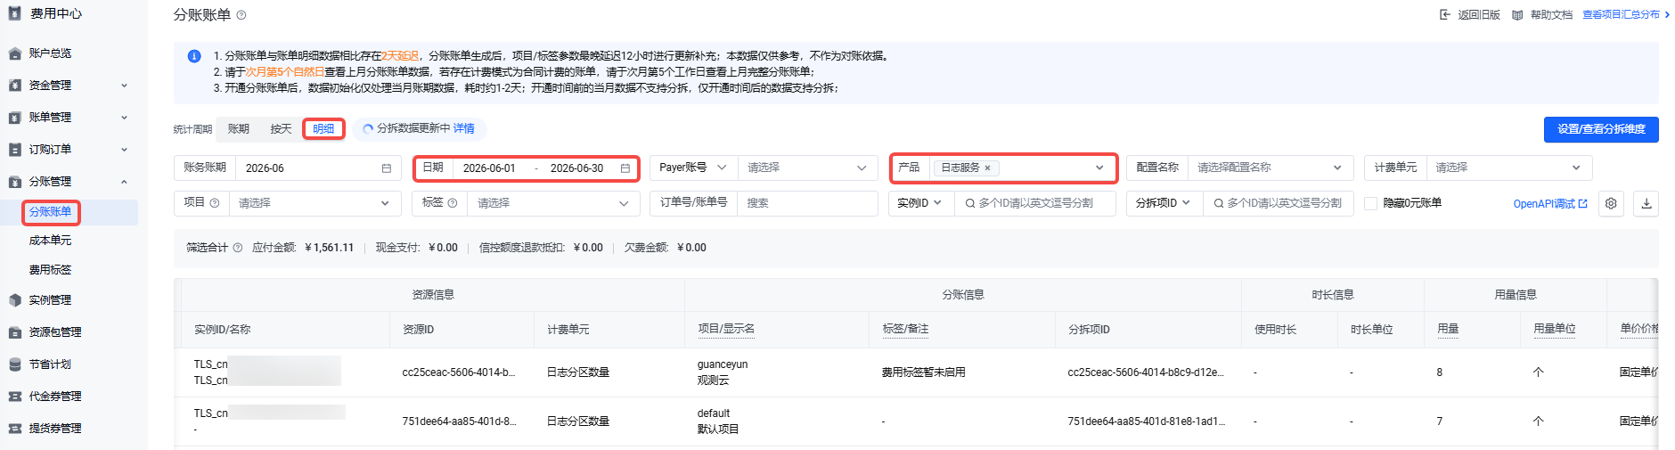Click the 费用中心 logo icon

(14, 13)
